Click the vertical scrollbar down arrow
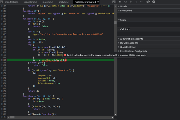 115,114
